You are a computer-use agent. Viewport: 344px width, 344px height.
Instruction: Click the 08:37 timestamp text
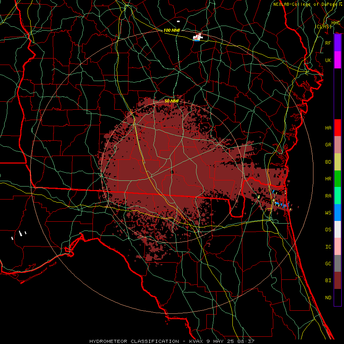[x=247, y=341]
